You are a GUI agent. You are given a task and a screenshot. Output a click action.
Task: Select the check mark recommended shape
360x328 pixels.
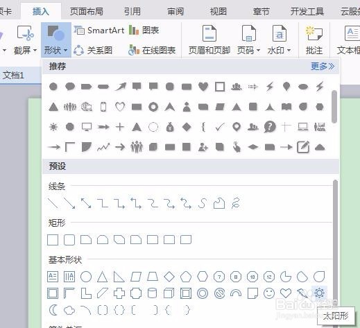[220, 127]
